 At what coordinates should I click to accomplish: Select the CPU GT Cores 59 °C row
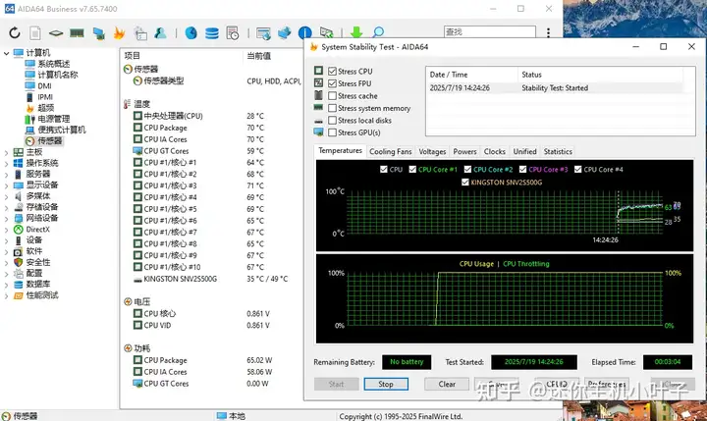click(212, 151)
